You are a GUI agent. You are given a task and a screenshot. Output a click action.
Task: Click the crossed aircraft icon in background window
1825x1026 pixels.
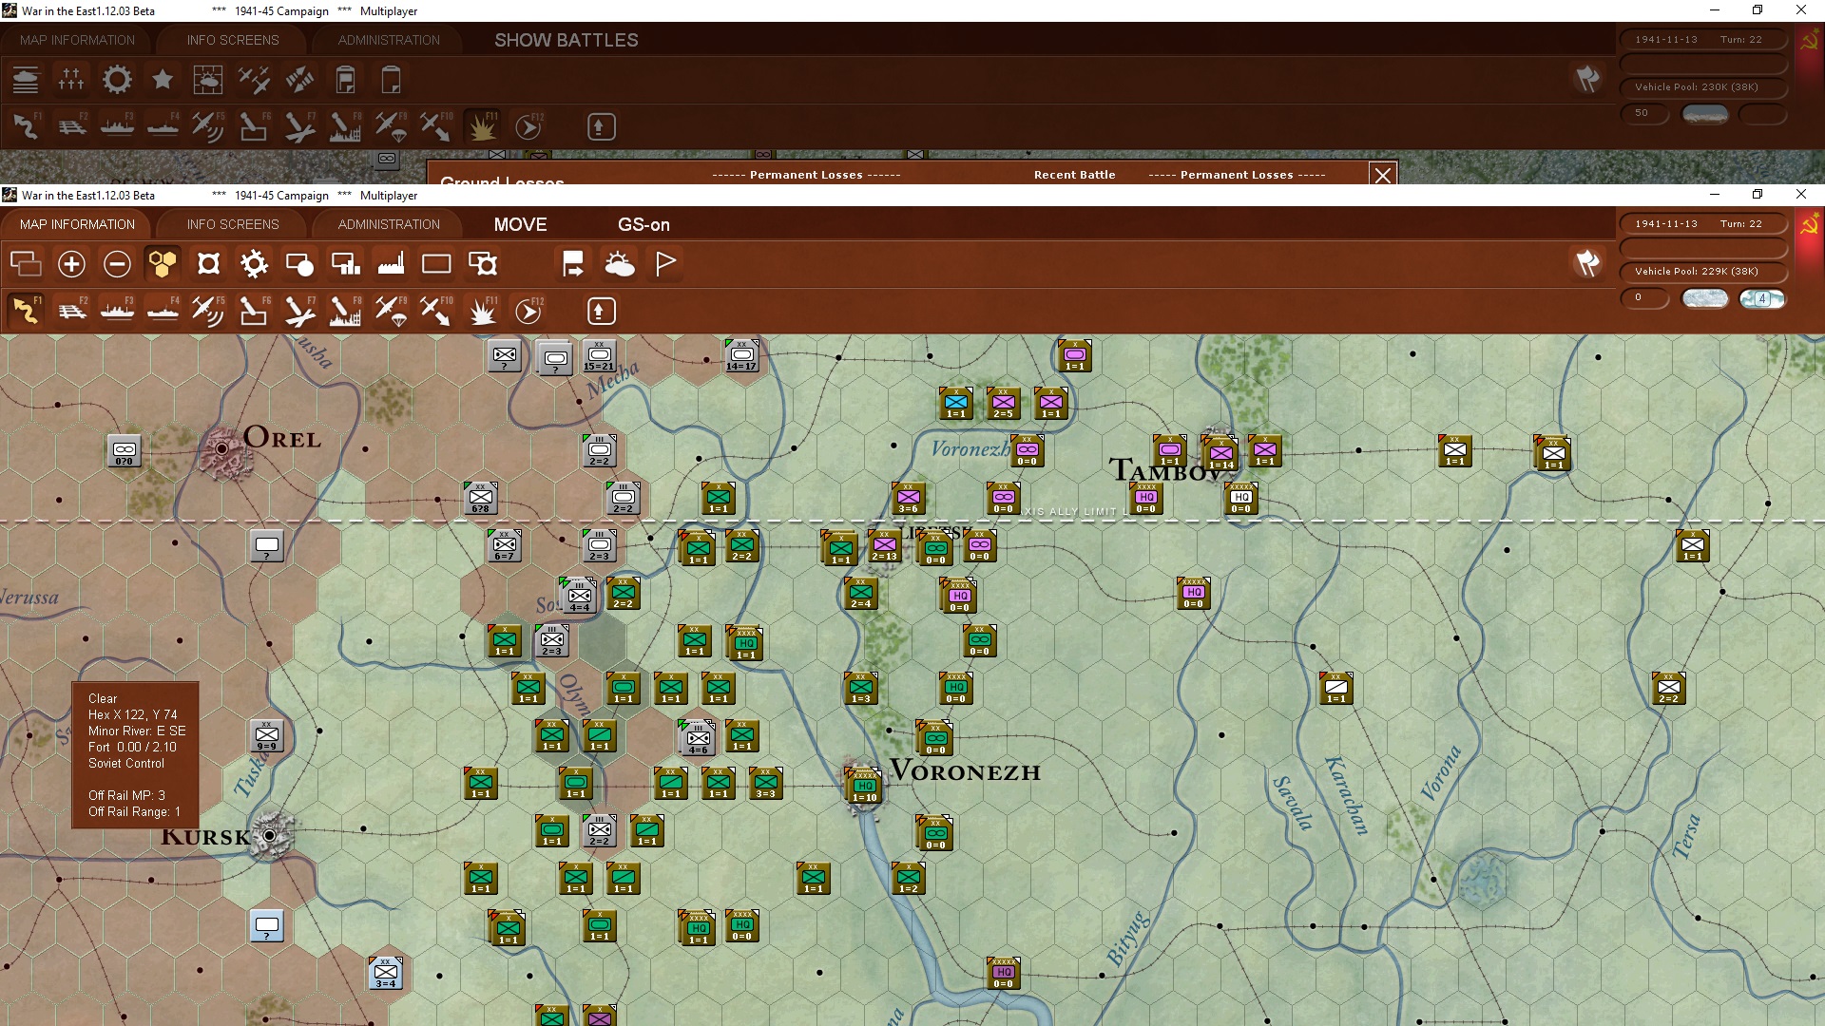(254, 80)
